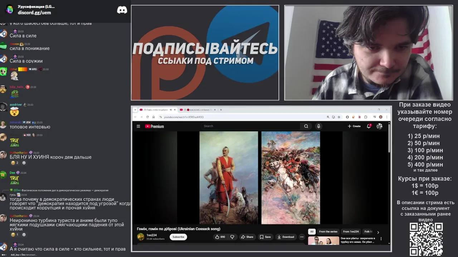This screenshot has width=458, height=257.
Task: Open the Chrome profile avatar
Action: (381, 117)
